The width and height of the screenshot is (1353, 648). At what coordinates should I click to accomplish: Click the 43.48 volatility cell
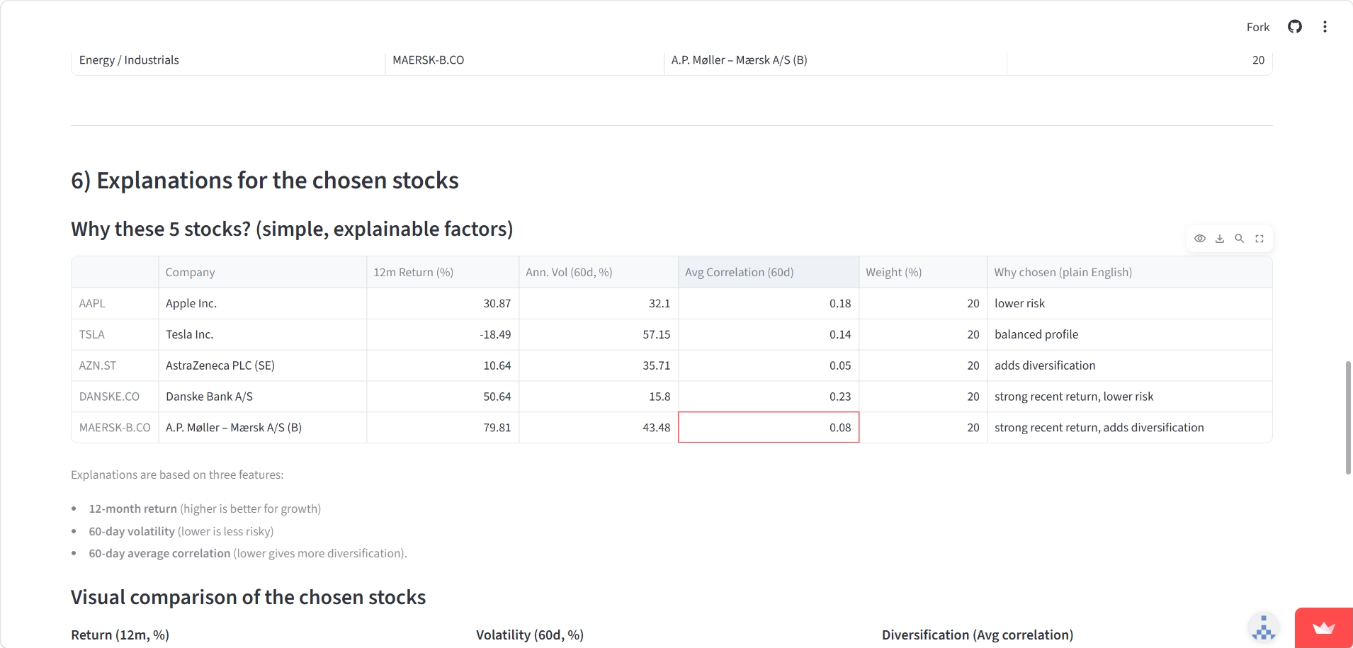[599, 428]
